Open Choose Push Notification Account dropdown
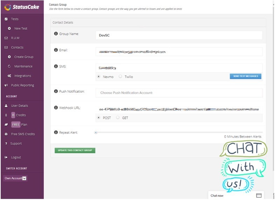 point(179,93)
